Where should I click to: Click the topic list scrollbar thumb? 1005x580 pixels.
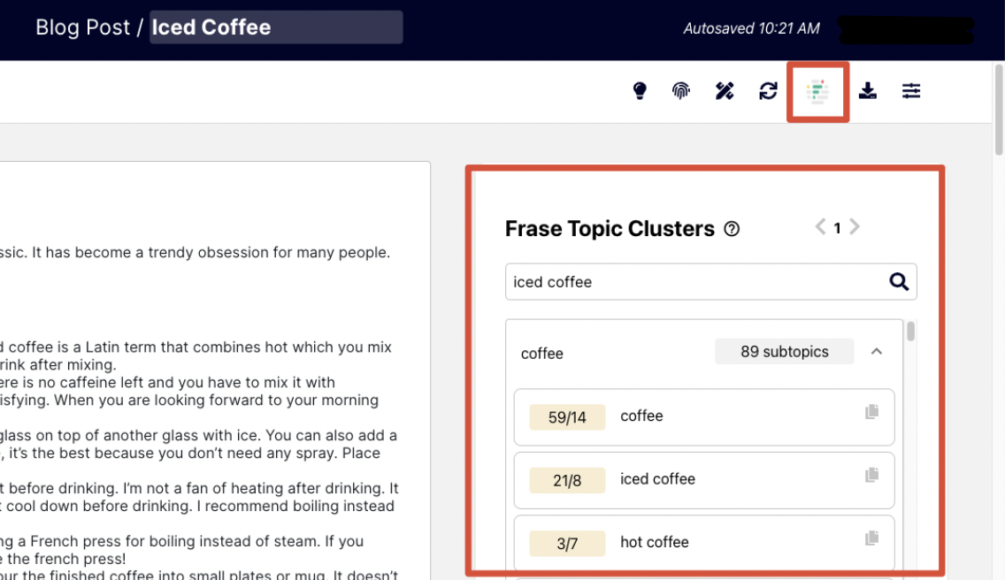pos(911,332)
